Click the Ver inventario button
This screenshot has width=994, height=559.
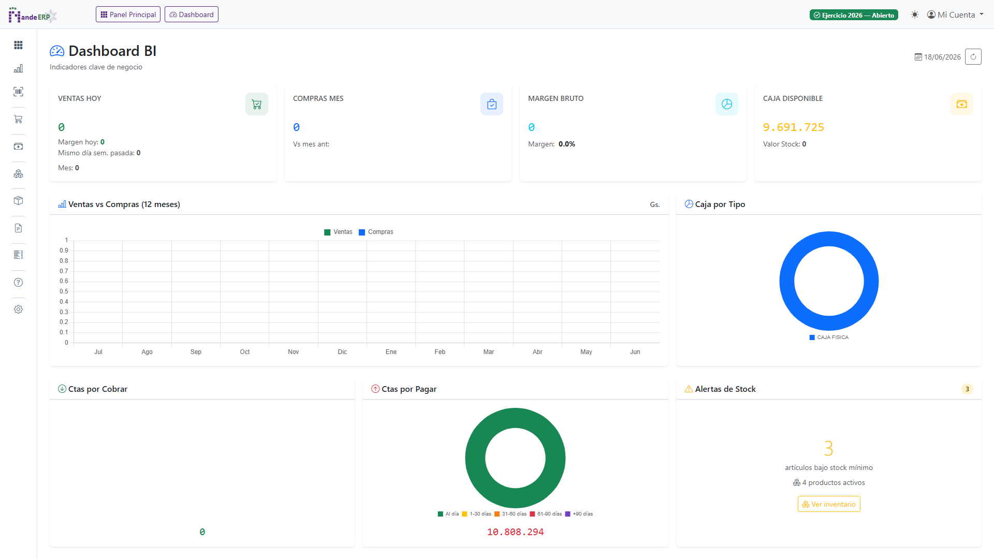coord(829,504)
